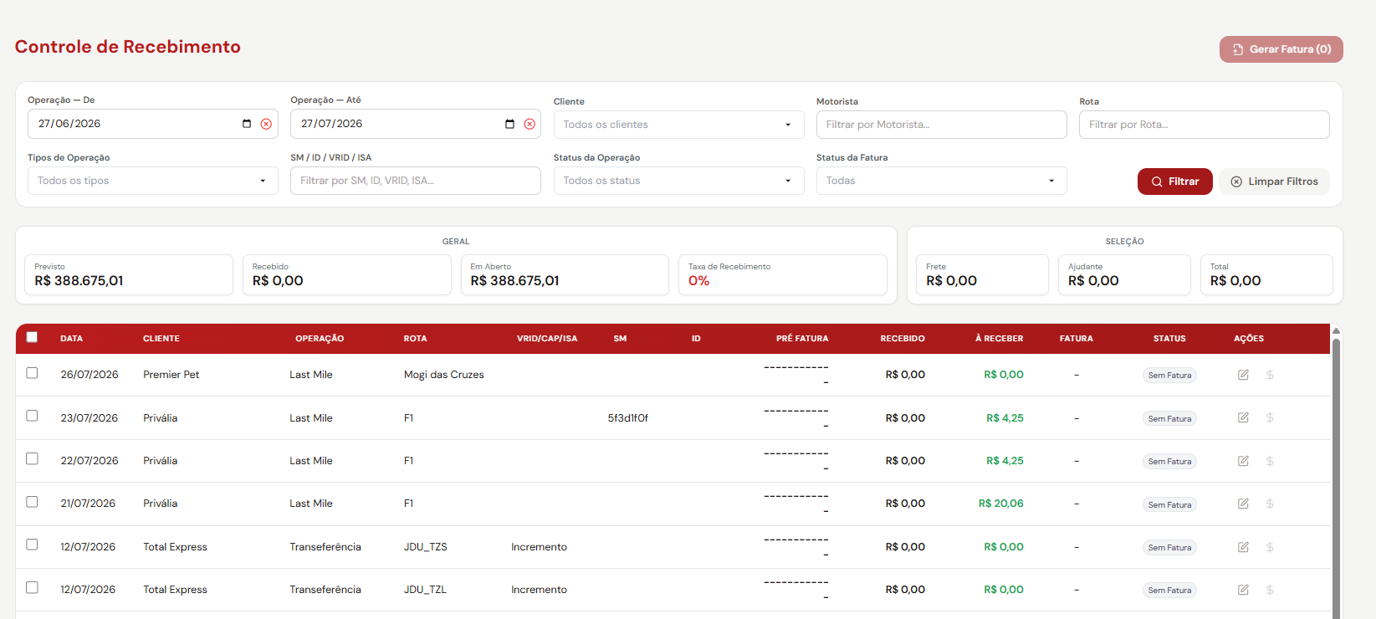Open Status da Fatura dropdown

[941, 181]
